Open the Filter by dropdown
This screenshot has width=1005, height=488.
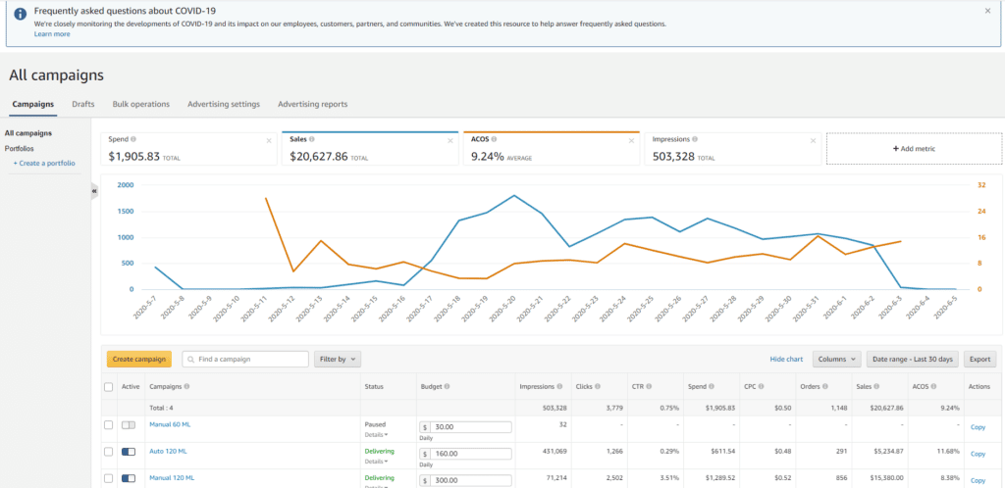(x=338, y=360)
